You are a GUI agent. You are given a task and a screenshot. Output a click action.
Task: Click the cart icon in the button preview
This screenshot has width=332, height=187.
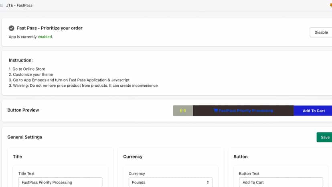click(x=216, y=110)
